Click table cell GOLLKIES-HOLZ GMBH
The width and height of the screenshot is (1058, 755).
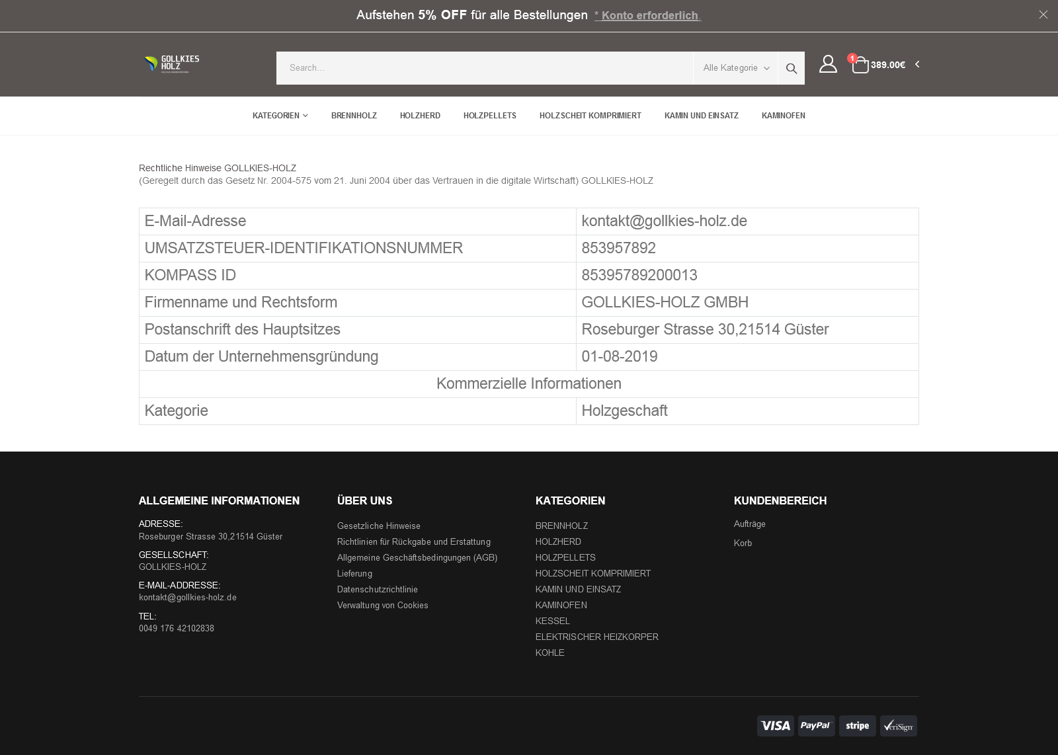point(747,303)
